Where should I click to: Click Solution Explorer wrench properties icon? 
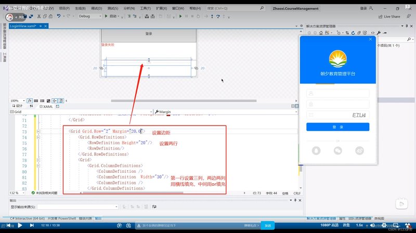point(379,33)
